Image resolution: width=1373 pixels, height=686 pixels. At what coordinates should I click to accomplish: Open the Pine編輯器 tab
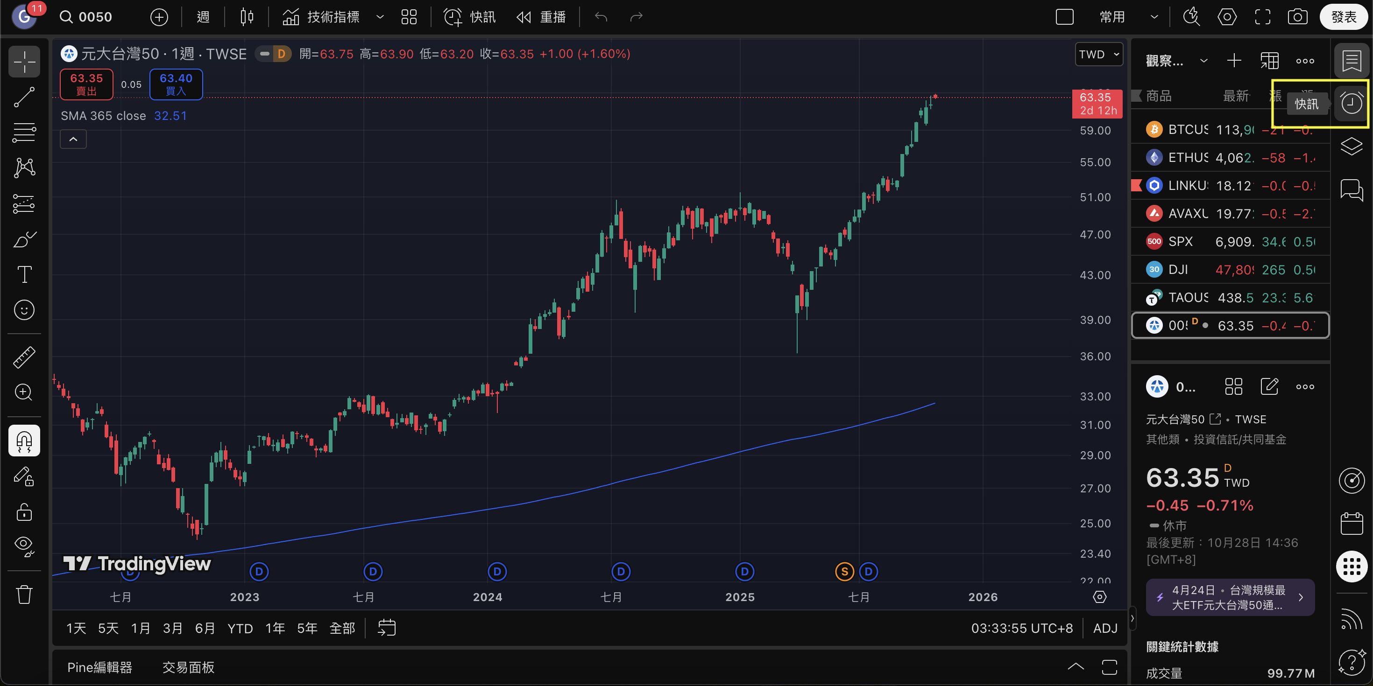click(x=99, y=667)
